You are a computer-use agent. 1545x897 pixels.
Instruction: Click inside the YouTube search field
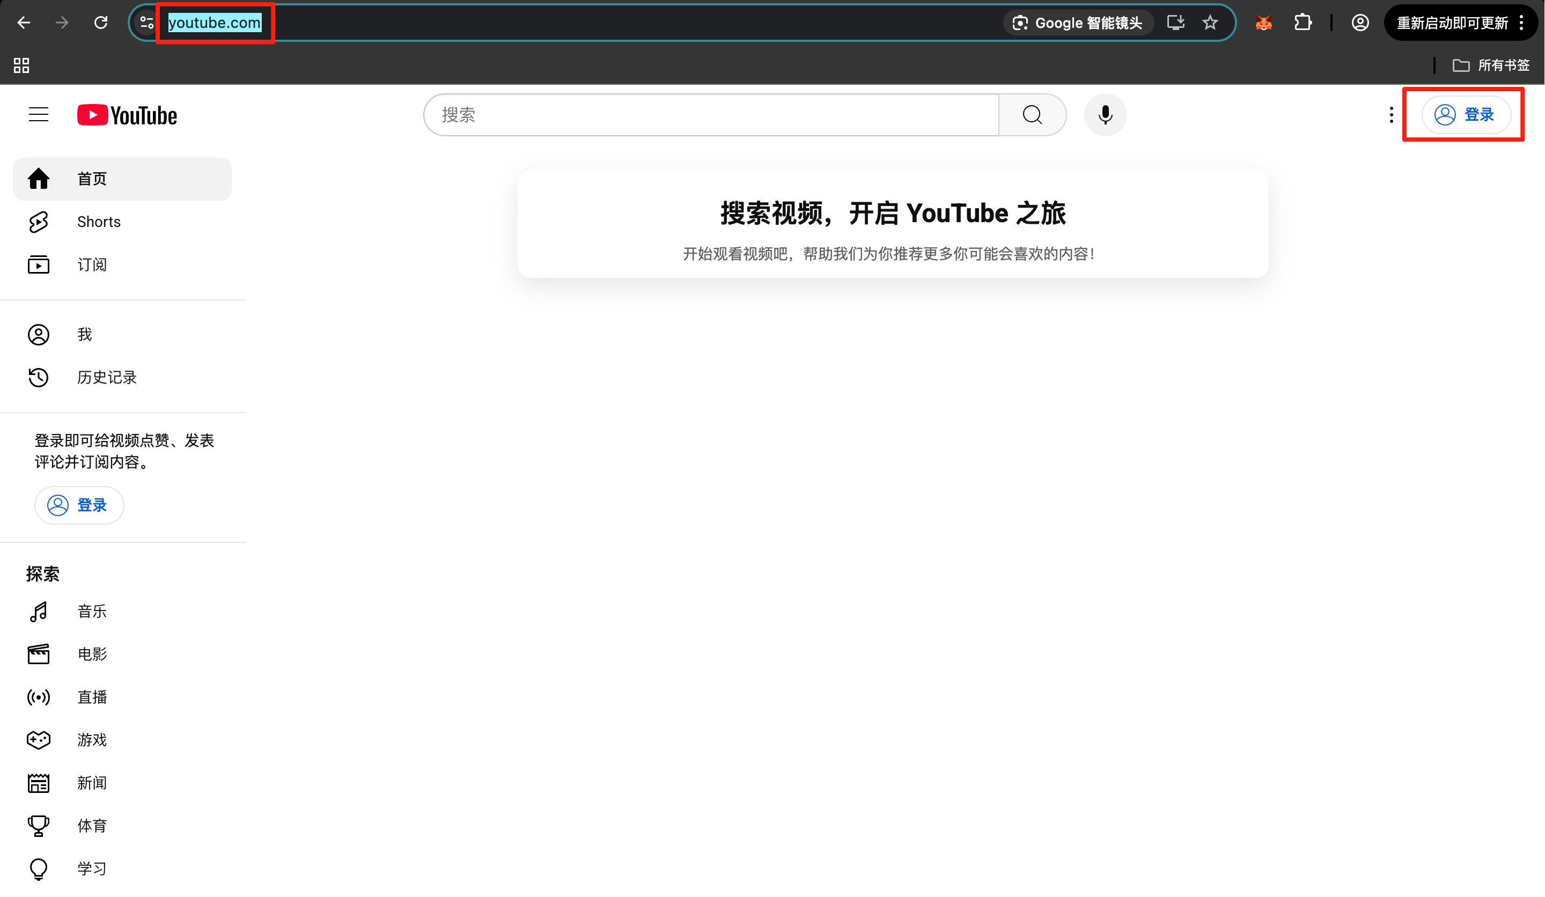[x=711, y=115]
